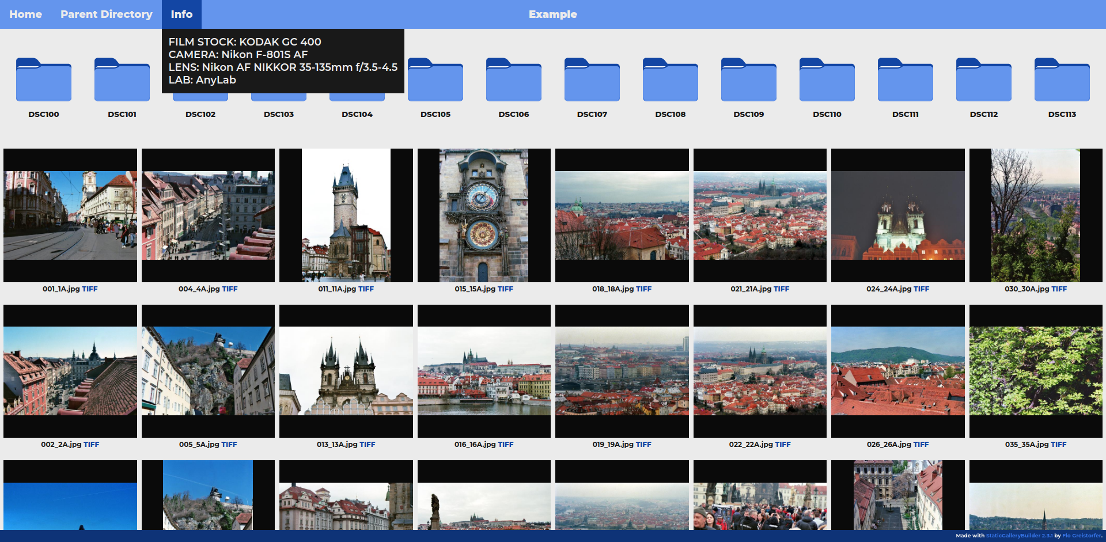Open the DSC100 folder icon
Screen dimensions: 1106x542
coord(44,80)
